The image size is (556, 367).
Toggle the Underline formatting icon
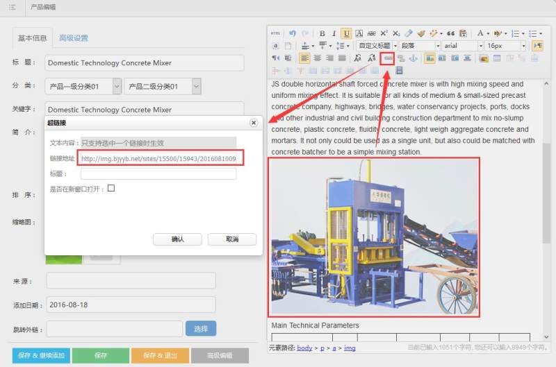coord(347,33)
